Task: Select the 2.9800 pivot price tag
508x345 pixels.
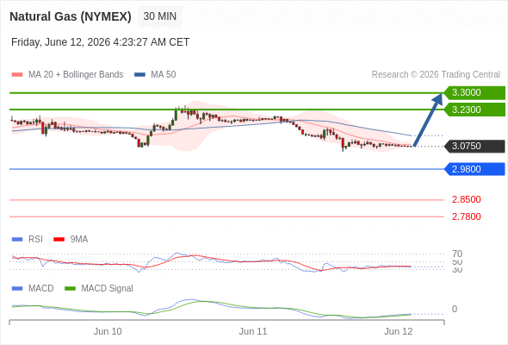Action: (x=474, y=169)
